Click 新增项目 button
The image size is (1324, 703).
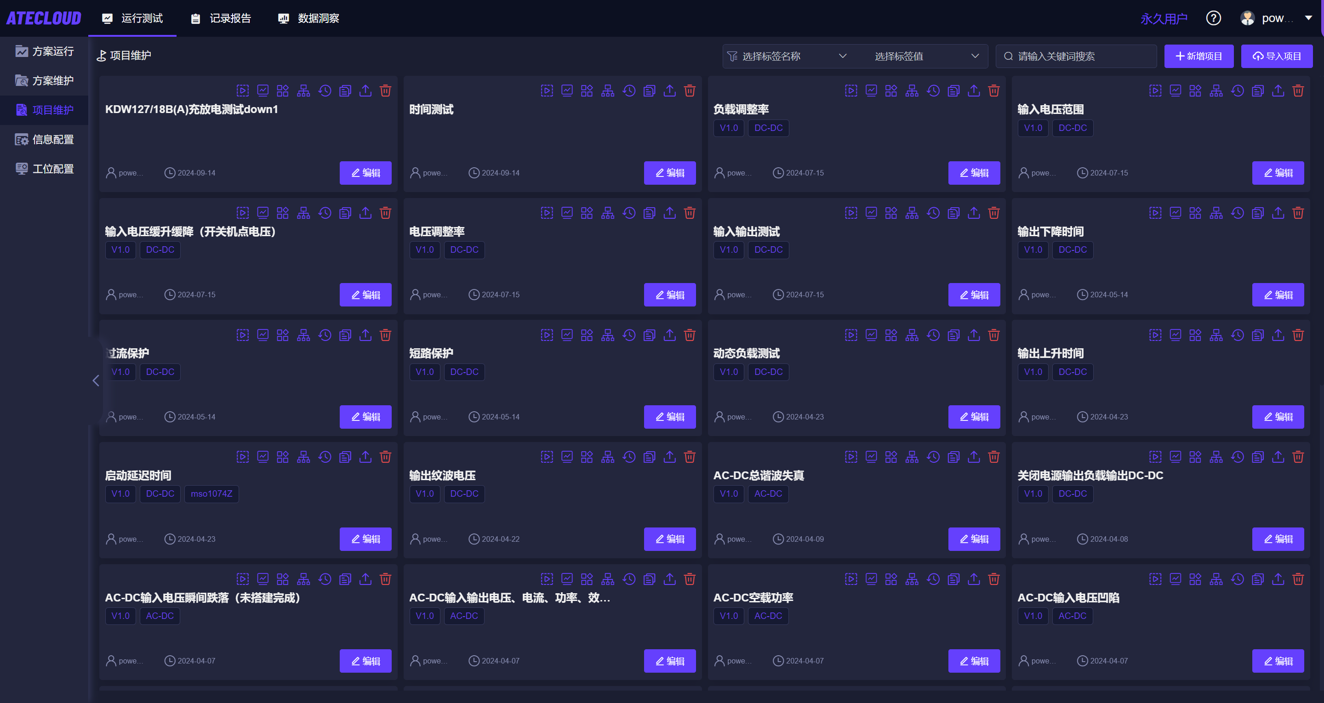(1198, 56)
